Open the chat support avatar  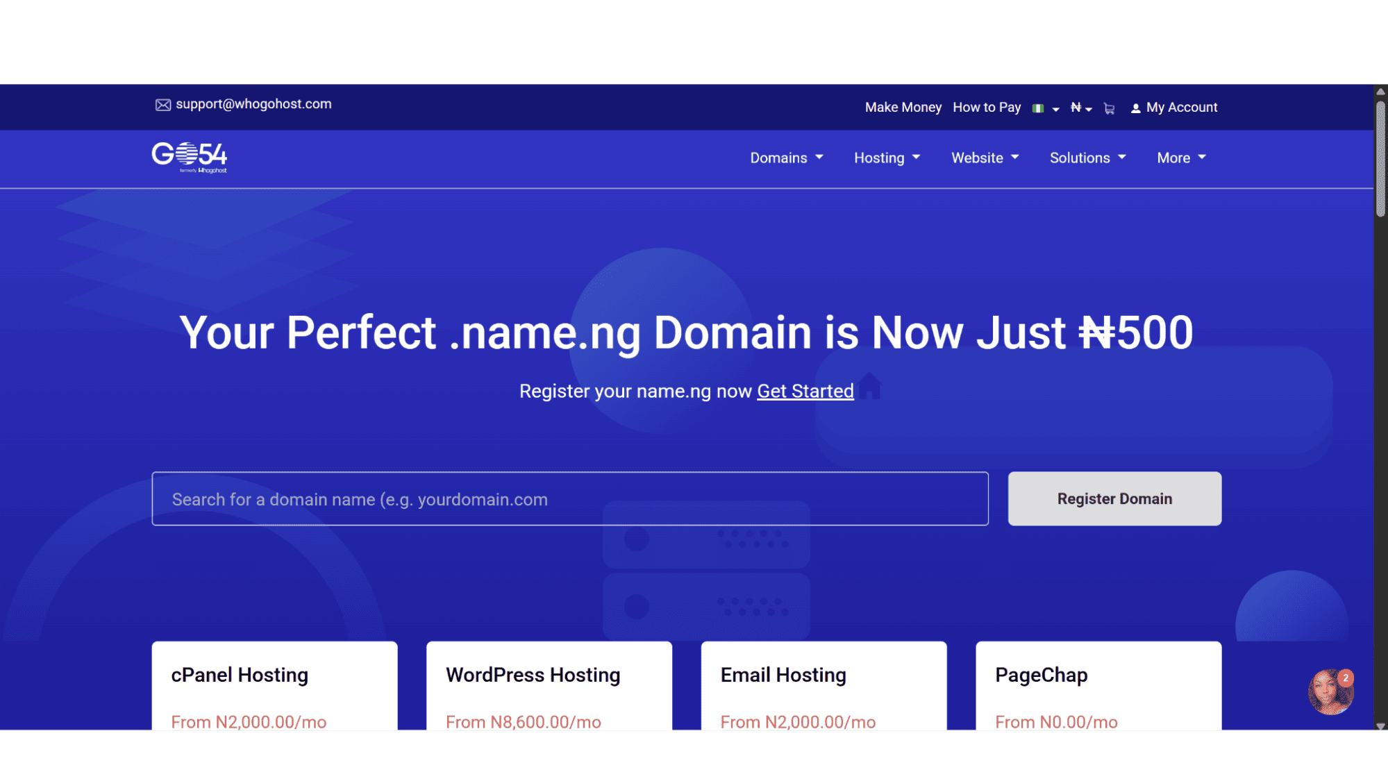[1330, 691]
